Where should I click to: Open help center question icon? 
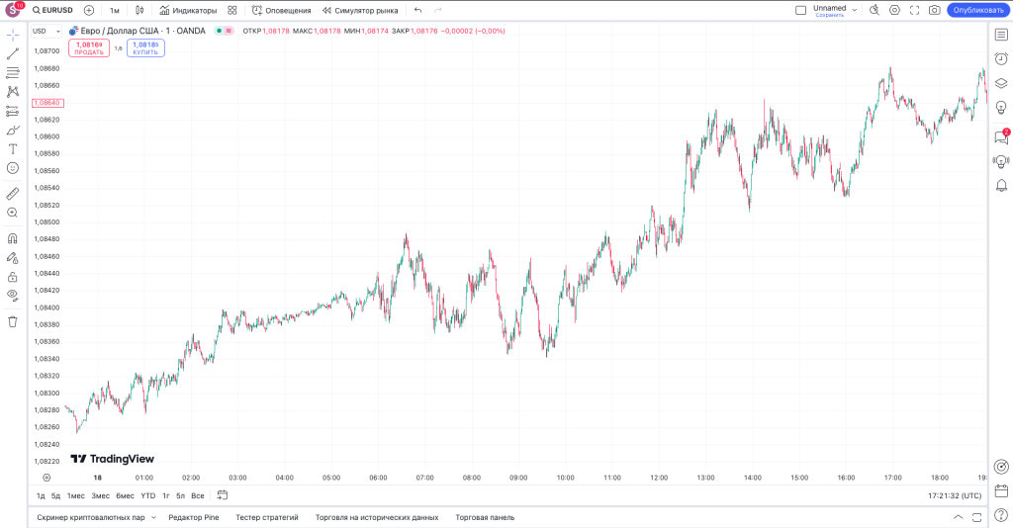pos(1001,515)
